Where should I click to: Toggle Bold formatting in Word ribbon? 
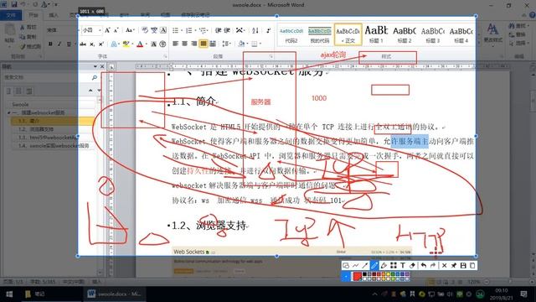(x=50, y=44)
